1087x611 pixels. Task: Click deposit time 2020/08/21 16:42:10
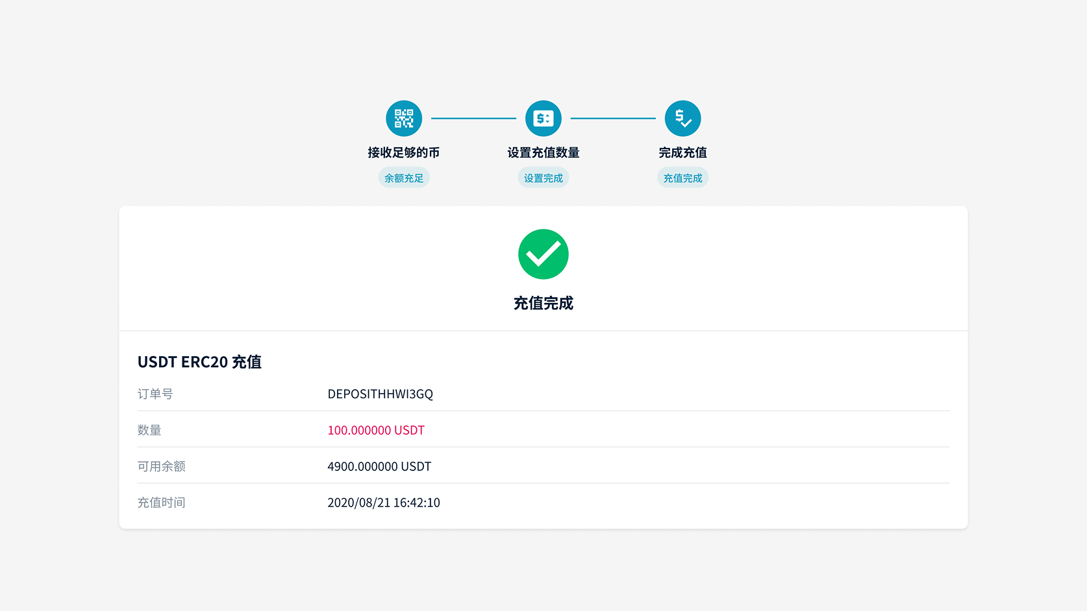384,503
